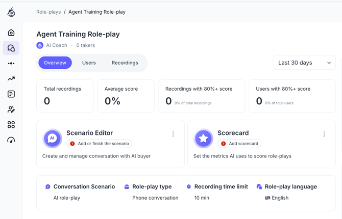Screen dimensions: 342x219
Task: Click the document list icon in sidebar
Action: tap(11, 94)
